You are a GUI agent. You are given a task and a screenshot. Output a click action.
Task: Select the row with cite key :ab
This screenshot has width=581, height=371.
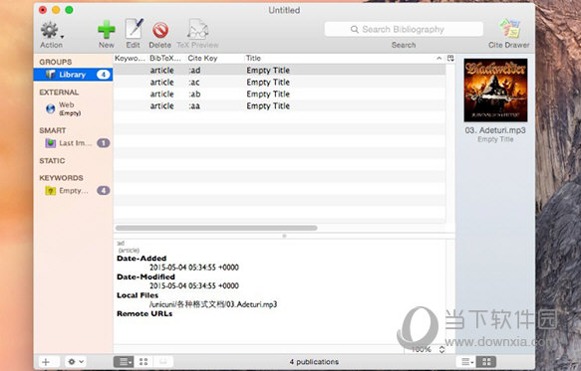[279, 93]
